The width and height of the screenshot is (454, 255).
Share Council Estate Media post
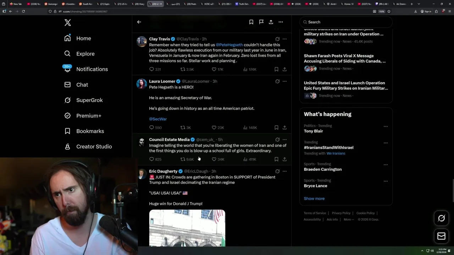(x=284, y=159)
